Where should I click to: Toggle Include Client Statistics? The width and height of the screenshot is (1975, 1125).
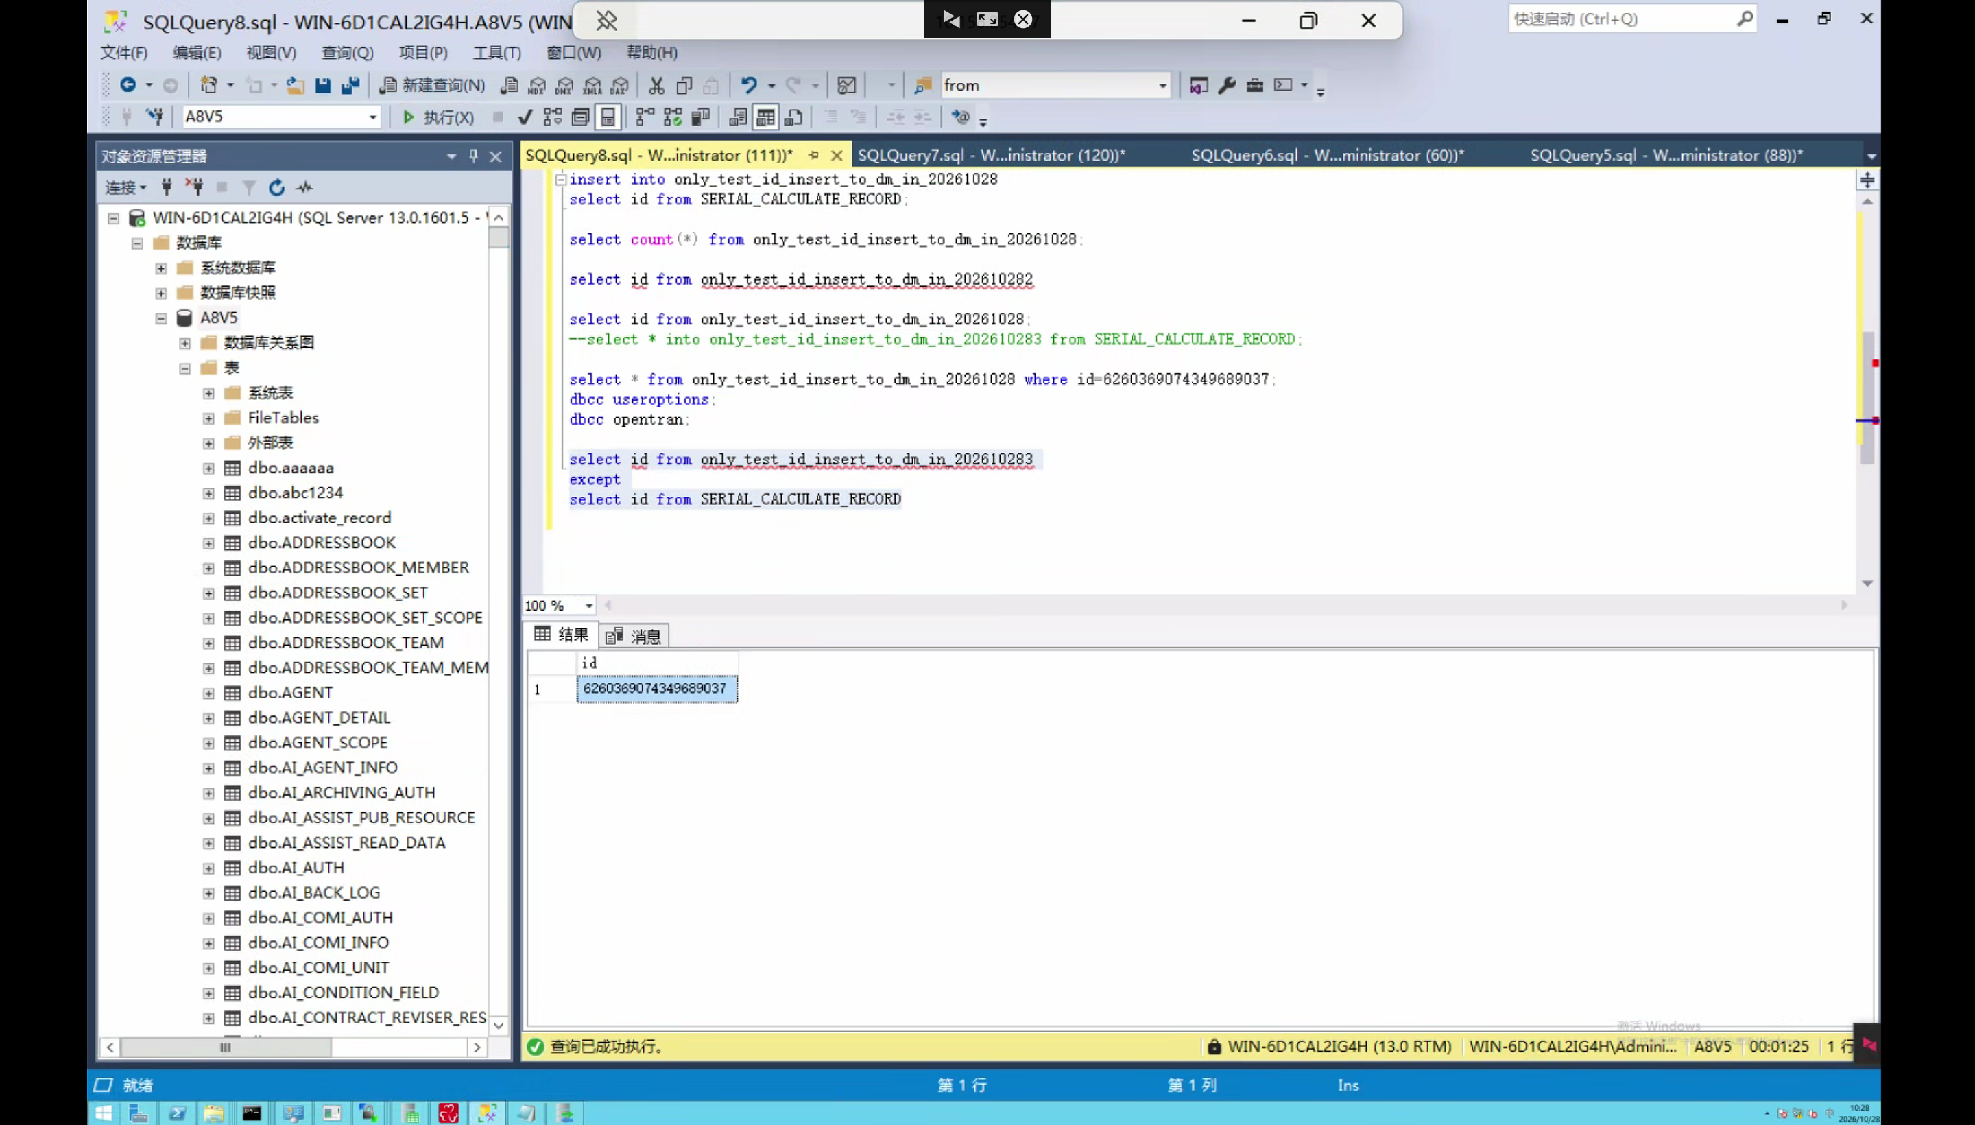click(x=701, y=117)
